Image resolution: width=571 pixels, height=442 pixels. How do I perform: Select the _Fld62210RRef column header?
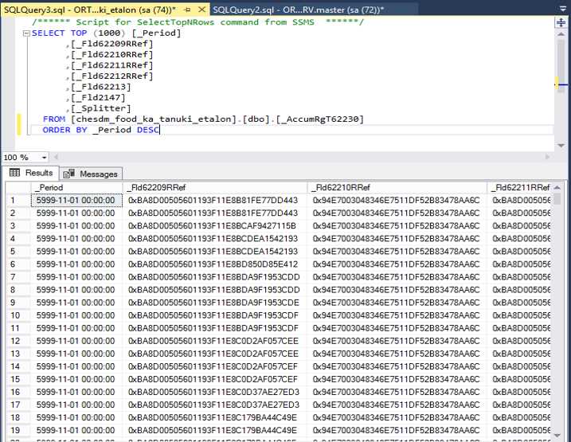pyautogui.click(x=397, y=187)
